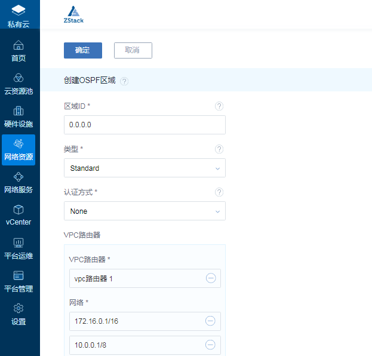Open 平台管理 platform management section

(19, 281)
